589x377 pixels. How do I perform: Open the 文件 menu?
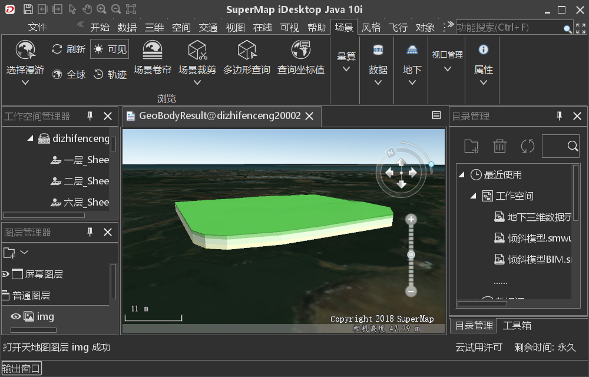pyautogui.click(x=38, y=28)
